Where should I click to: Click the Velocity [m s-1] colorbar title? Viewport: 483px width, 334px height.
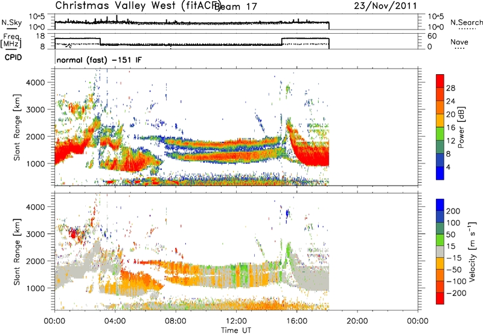(472, 251)
